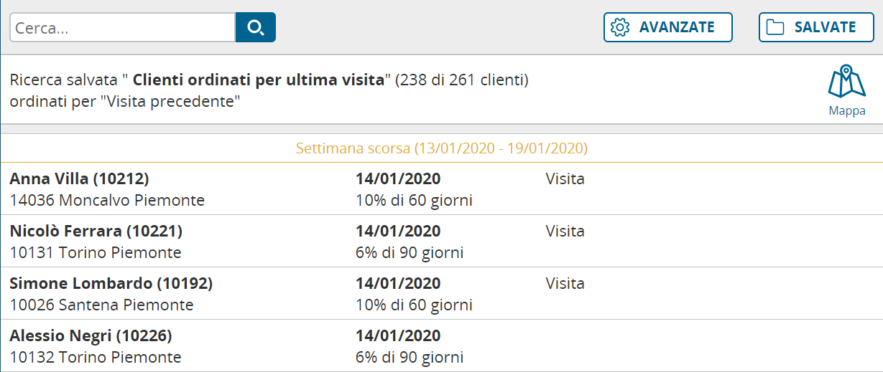Select Visita label for Simone Lombardo
The image size is (883, 372).
[x=565, y=284]
